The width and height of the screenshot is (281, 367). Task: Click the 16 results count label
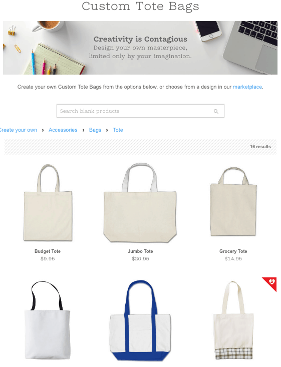coord(260,147)
